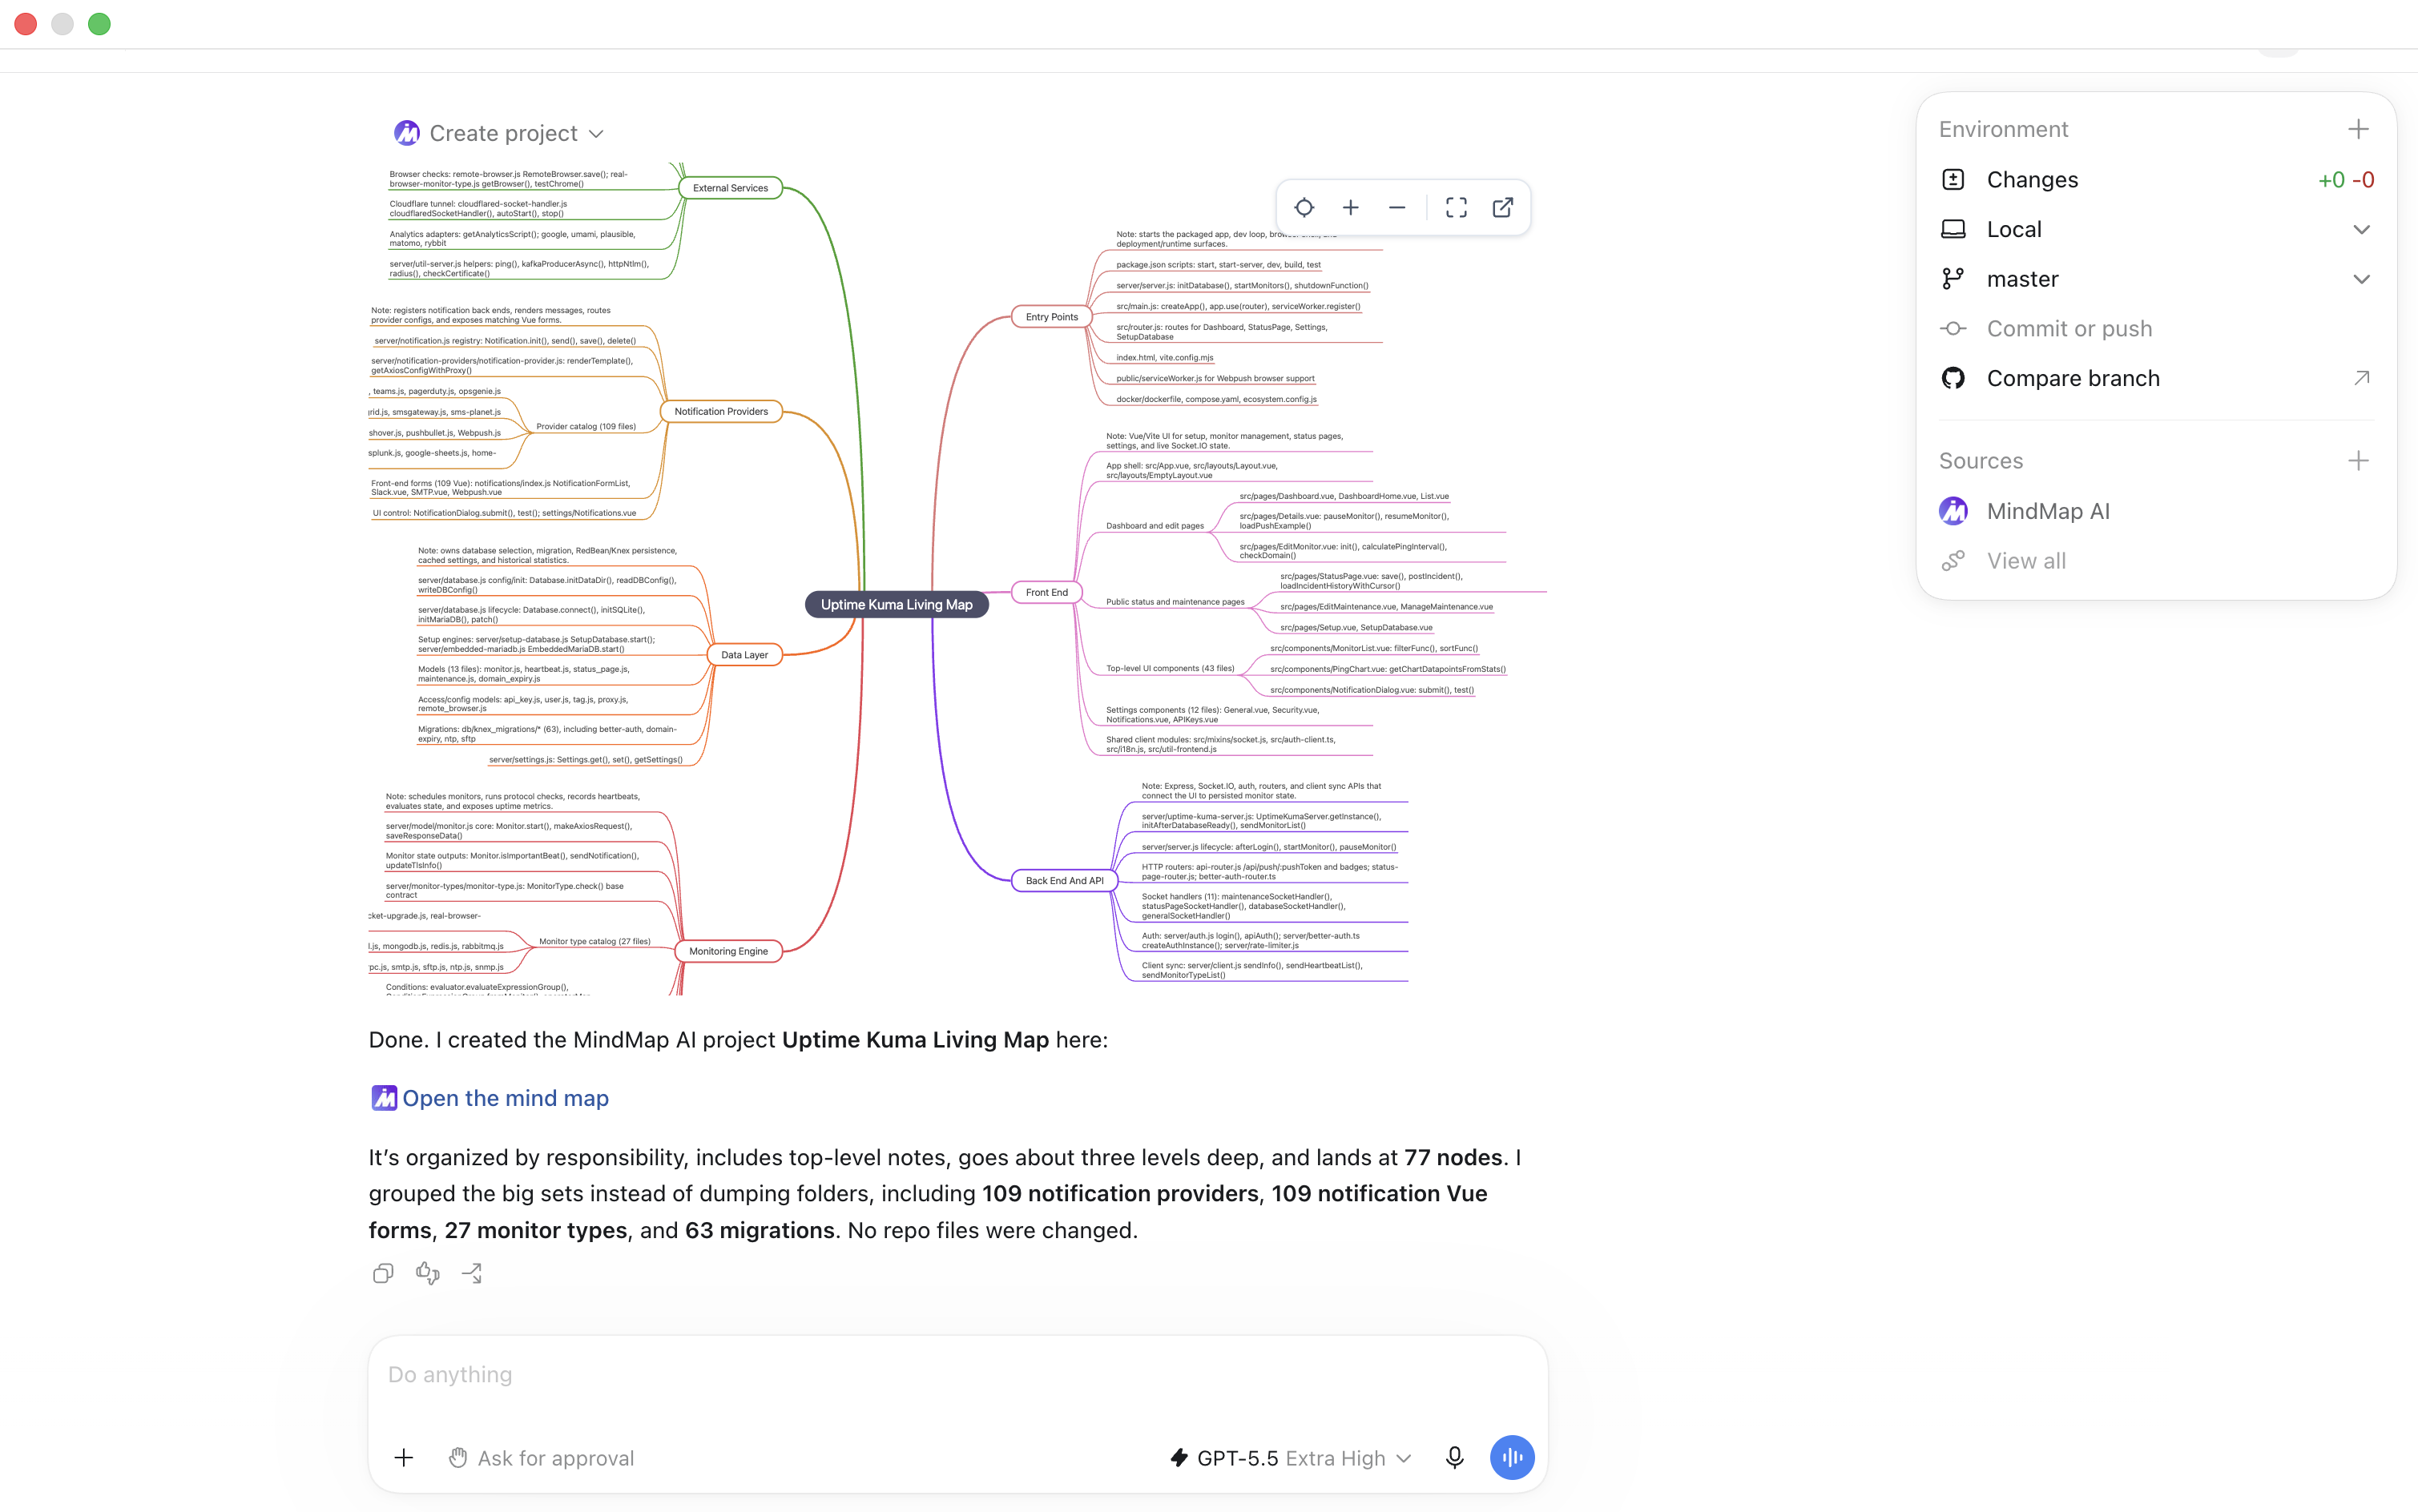Open the Changes row

[2156, 180]
